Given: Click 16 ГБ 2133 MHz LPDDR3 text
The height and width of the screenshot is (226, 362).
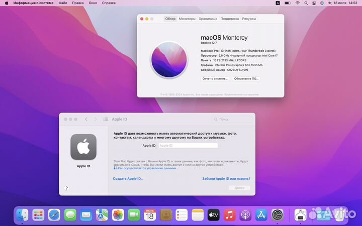Looking at the screenshot, I should [x=230, y=60].
